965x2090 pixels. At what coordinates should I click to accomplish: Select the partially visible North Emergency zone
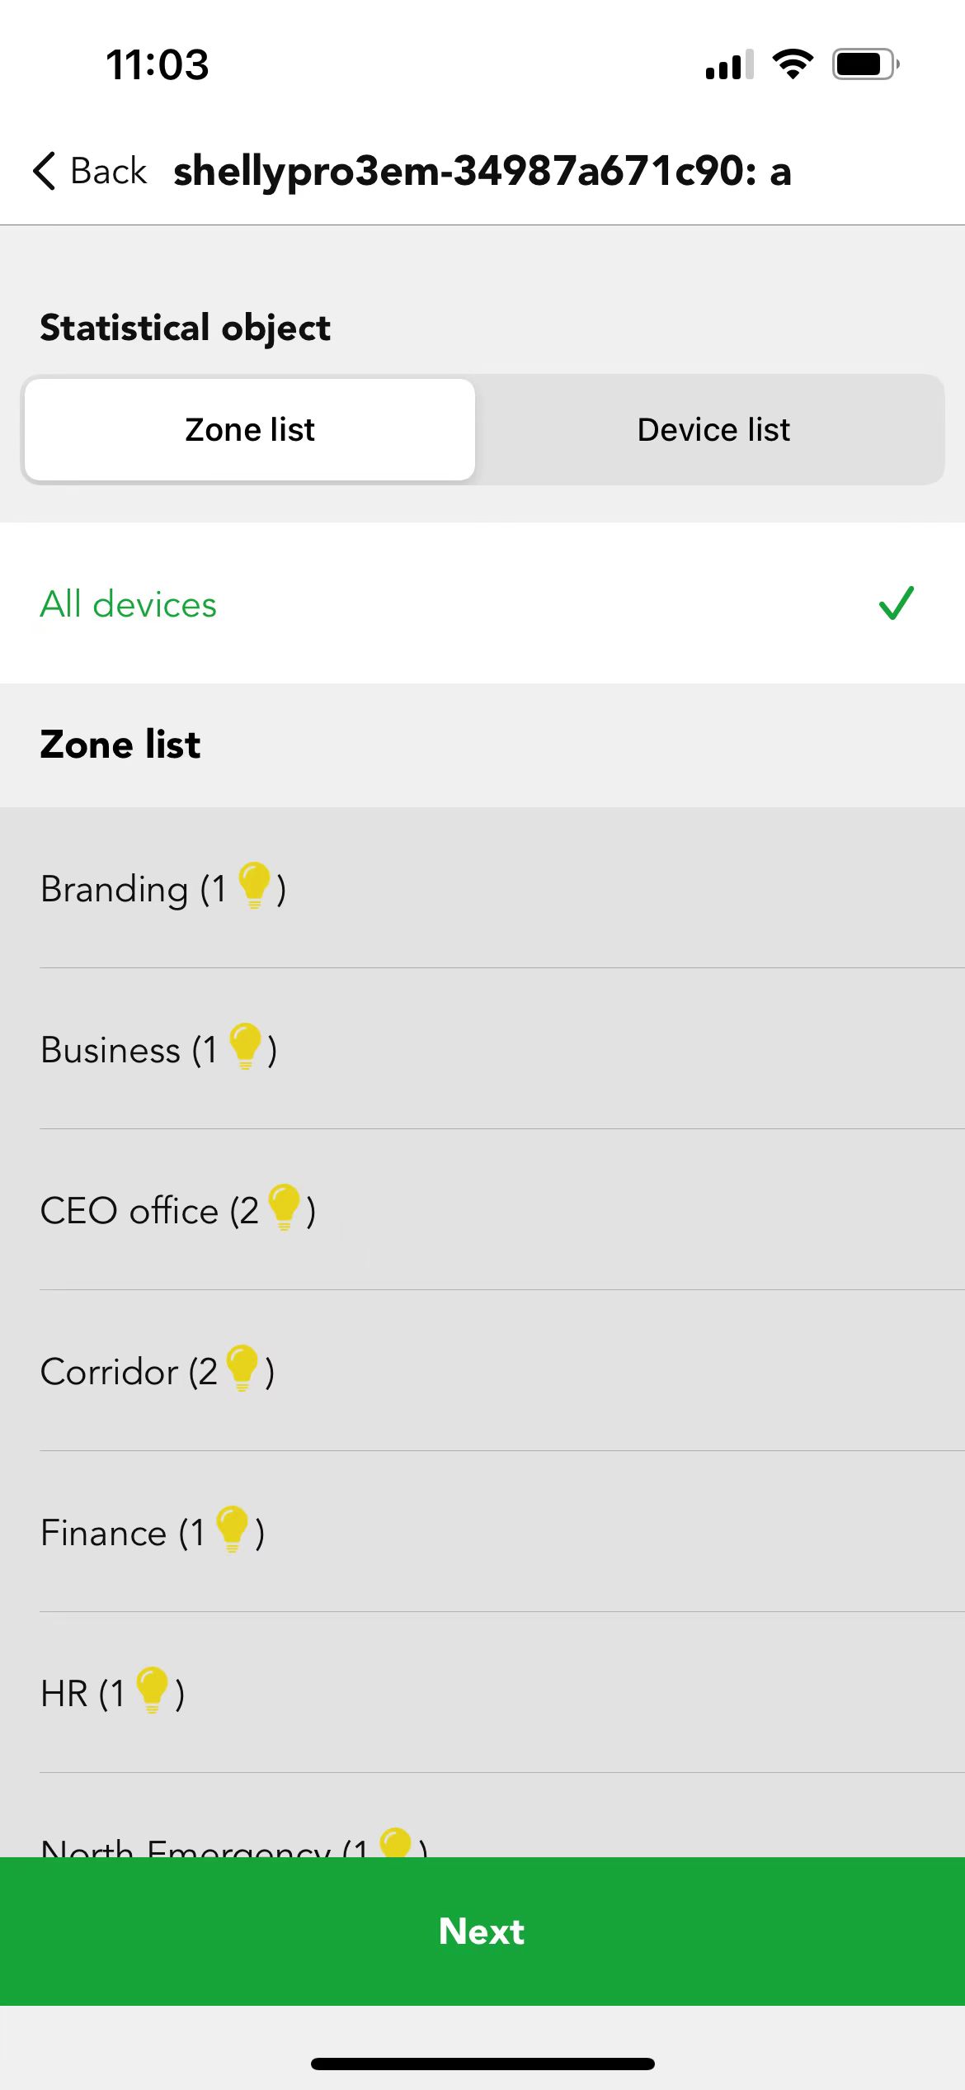(x=482, y=1816)
